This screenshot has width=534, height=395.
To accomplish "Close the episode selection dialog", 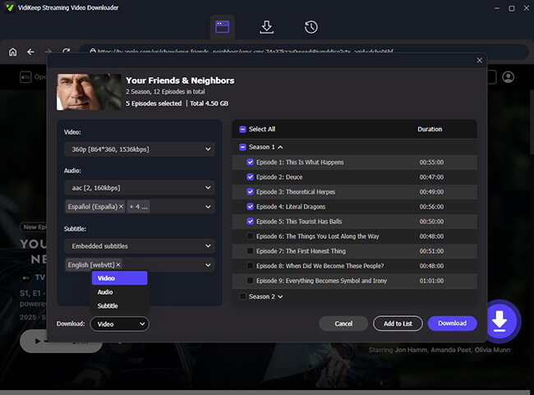I will click(479, 60).
